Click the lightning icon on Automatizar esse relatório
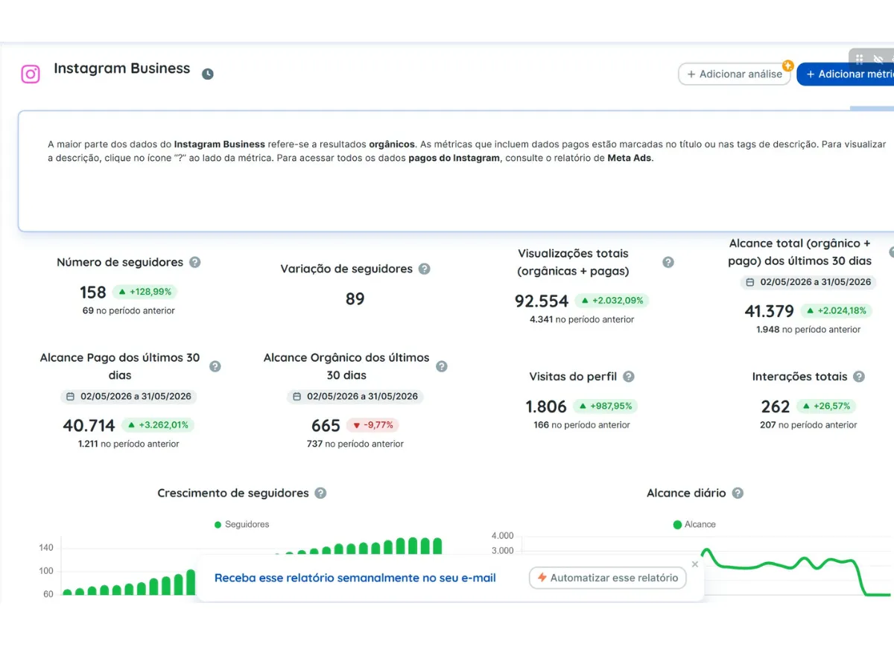 click(x=542, y=578)
